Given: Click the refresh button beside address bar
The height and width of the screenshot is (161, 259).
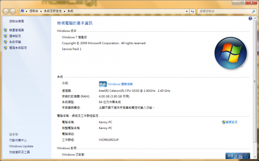Looking at the screenshot, I should [192, 11].
